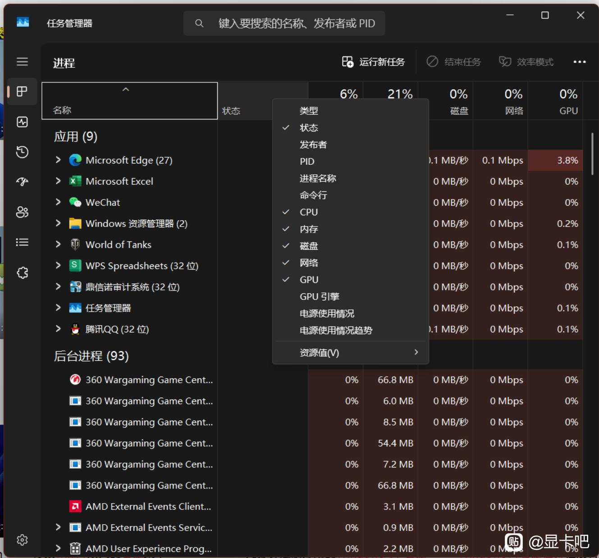Uncheck the 状态 column option
This screenshot has width=599, height=558.
[x=350, y=128]
